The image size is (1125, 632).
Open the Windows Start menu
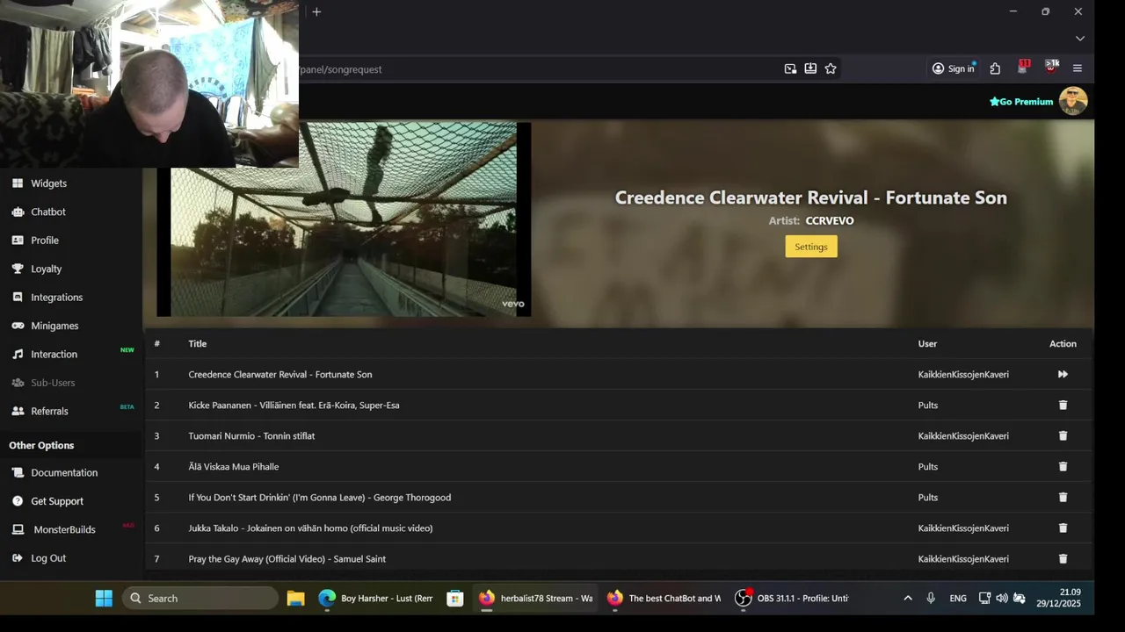click(x=104, y=598)
